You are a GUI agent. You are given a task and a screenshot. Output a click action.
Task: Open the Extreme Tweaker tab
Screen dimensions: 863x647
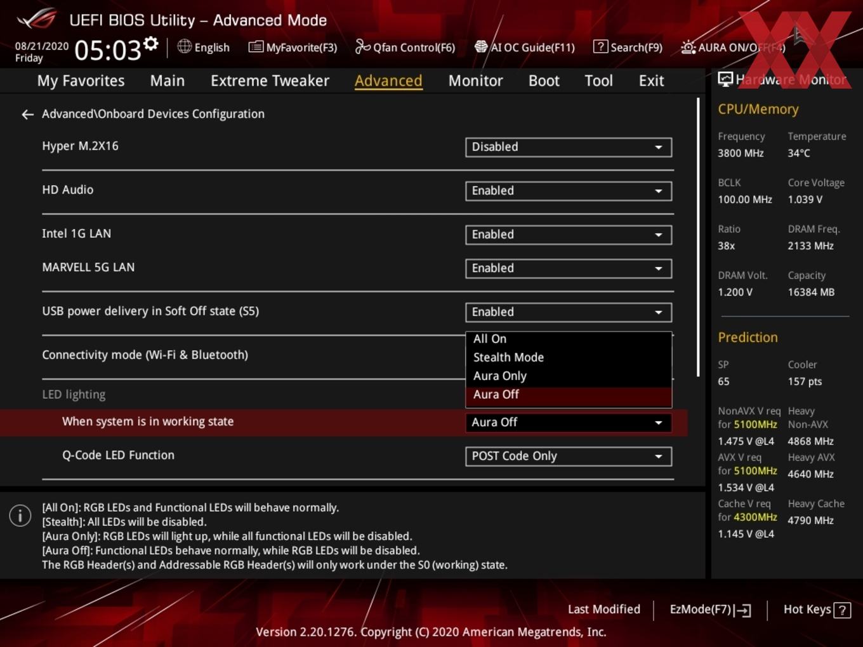(x=270, y=81)
